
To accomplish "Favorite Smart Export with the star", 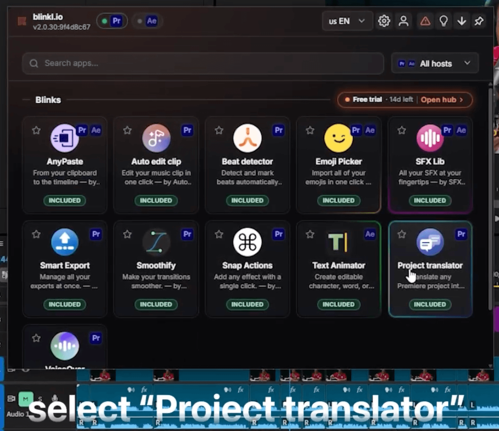I will (x=36, y=234).
